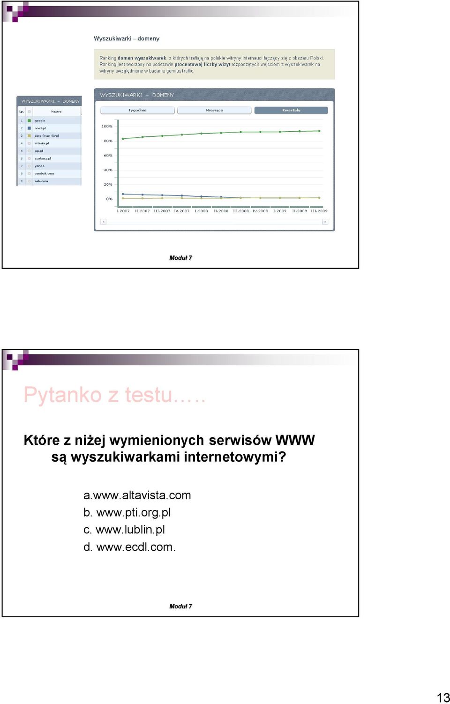450x704 pixels.
Task: Enable the szukacz.pl series checkbox
Action: (29, 158)
